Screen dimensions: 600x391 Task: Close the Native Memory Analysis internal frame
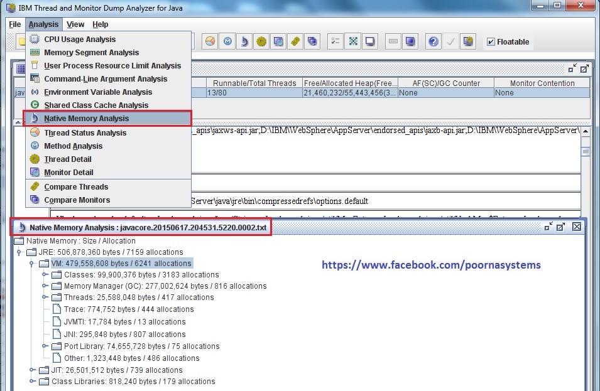[577, 227]
